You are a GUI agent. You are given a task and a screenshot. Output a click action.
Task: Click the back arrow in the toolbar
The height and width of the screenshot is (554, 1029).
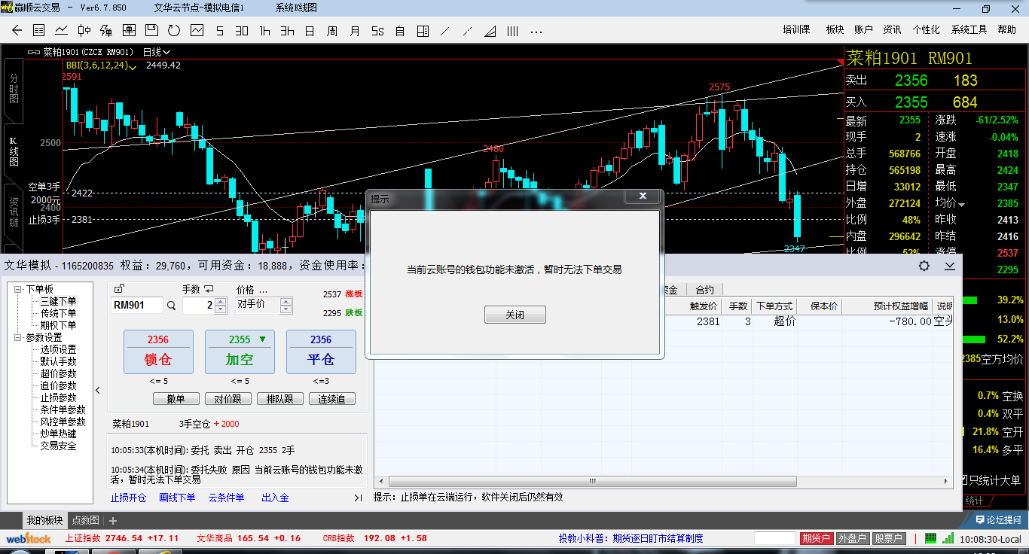click(17, 31)
